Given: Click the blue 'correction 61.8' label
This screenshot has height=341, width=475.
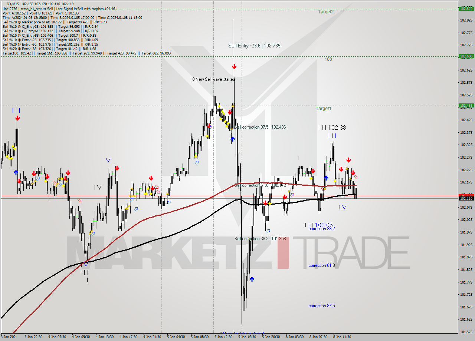Looking at the screenshot, I should pyautogui.click(x=321, y=265).
